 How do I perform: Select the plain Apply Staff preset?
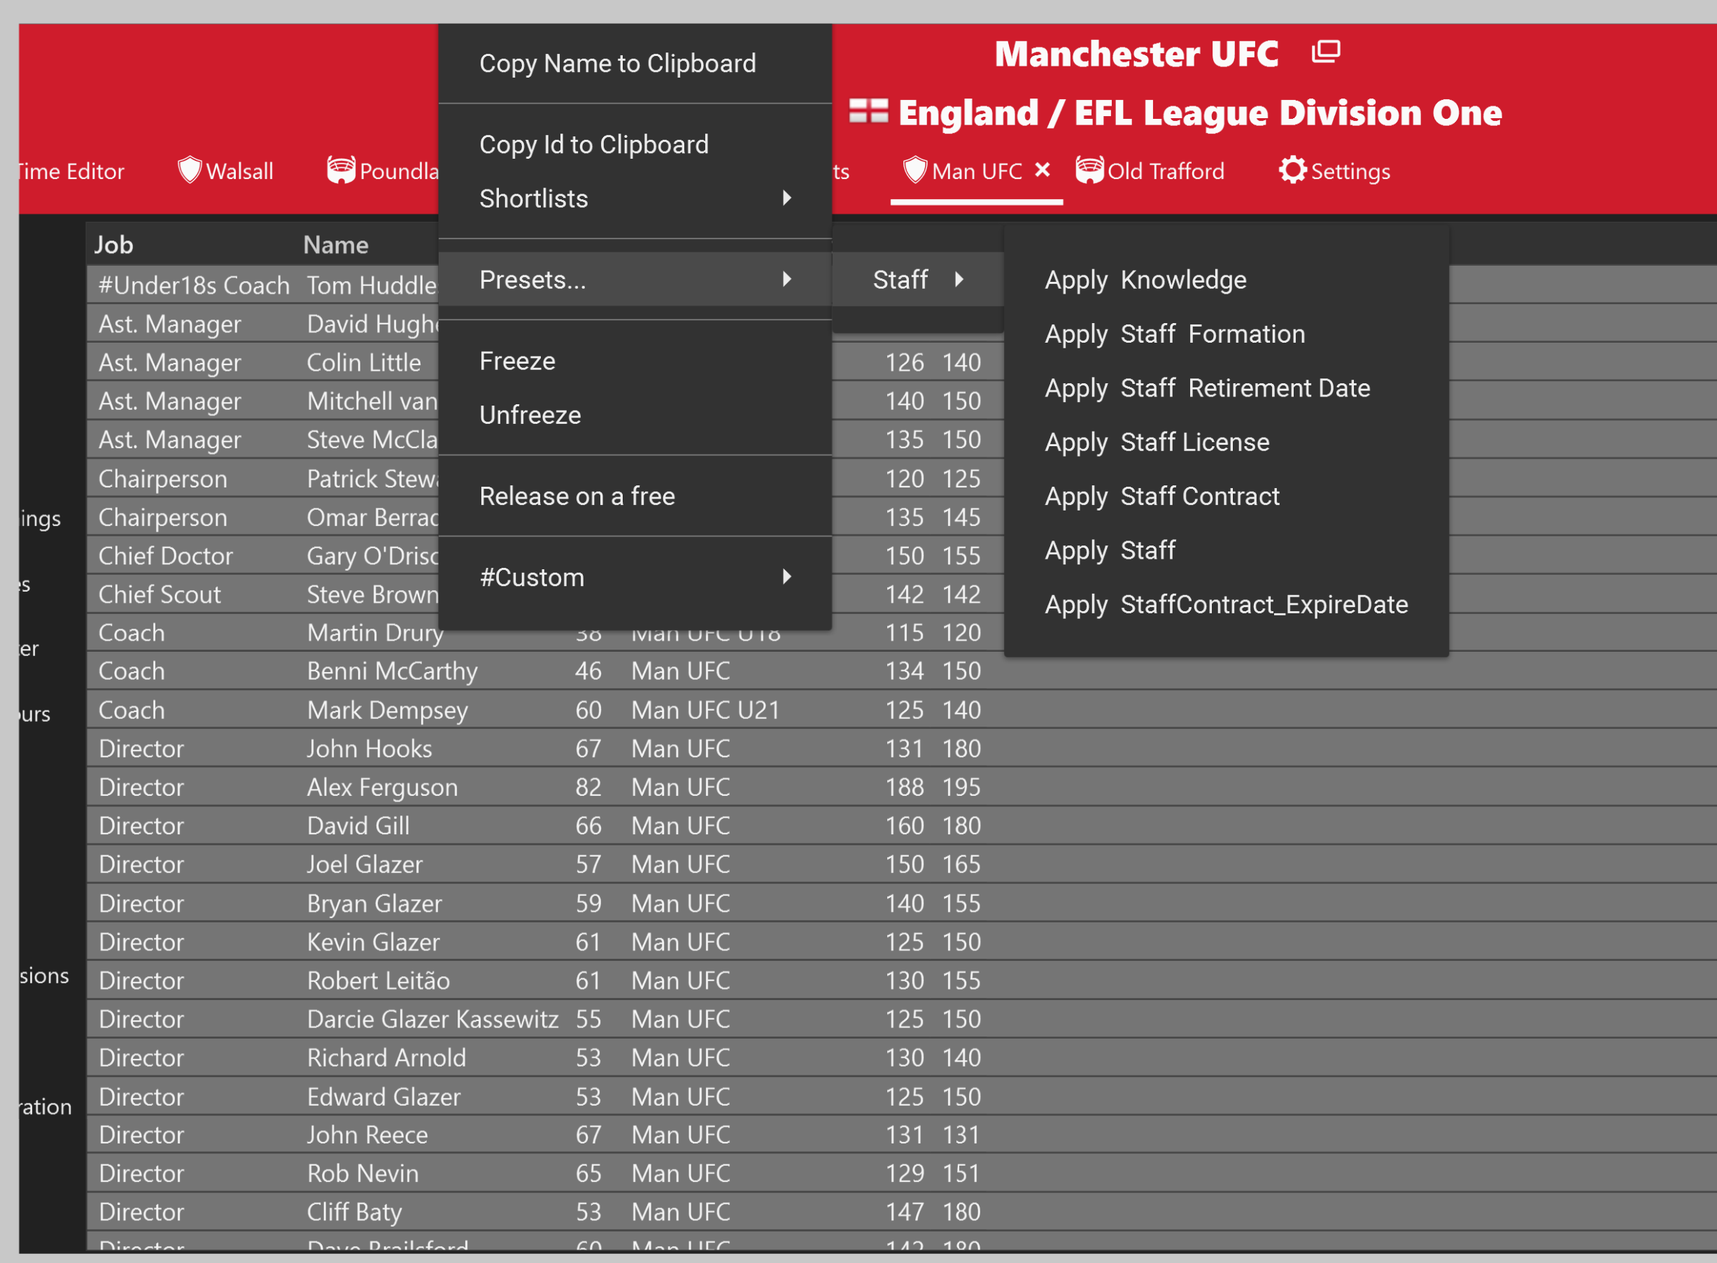pyautogui.click(x=1226, y=550)
